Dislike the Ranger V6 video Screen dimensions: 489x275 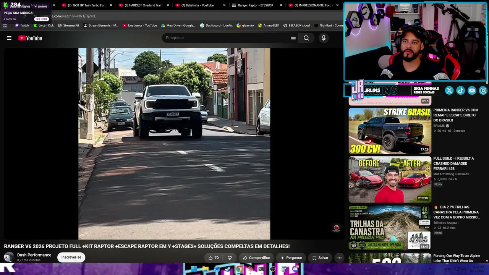point(230,258)
